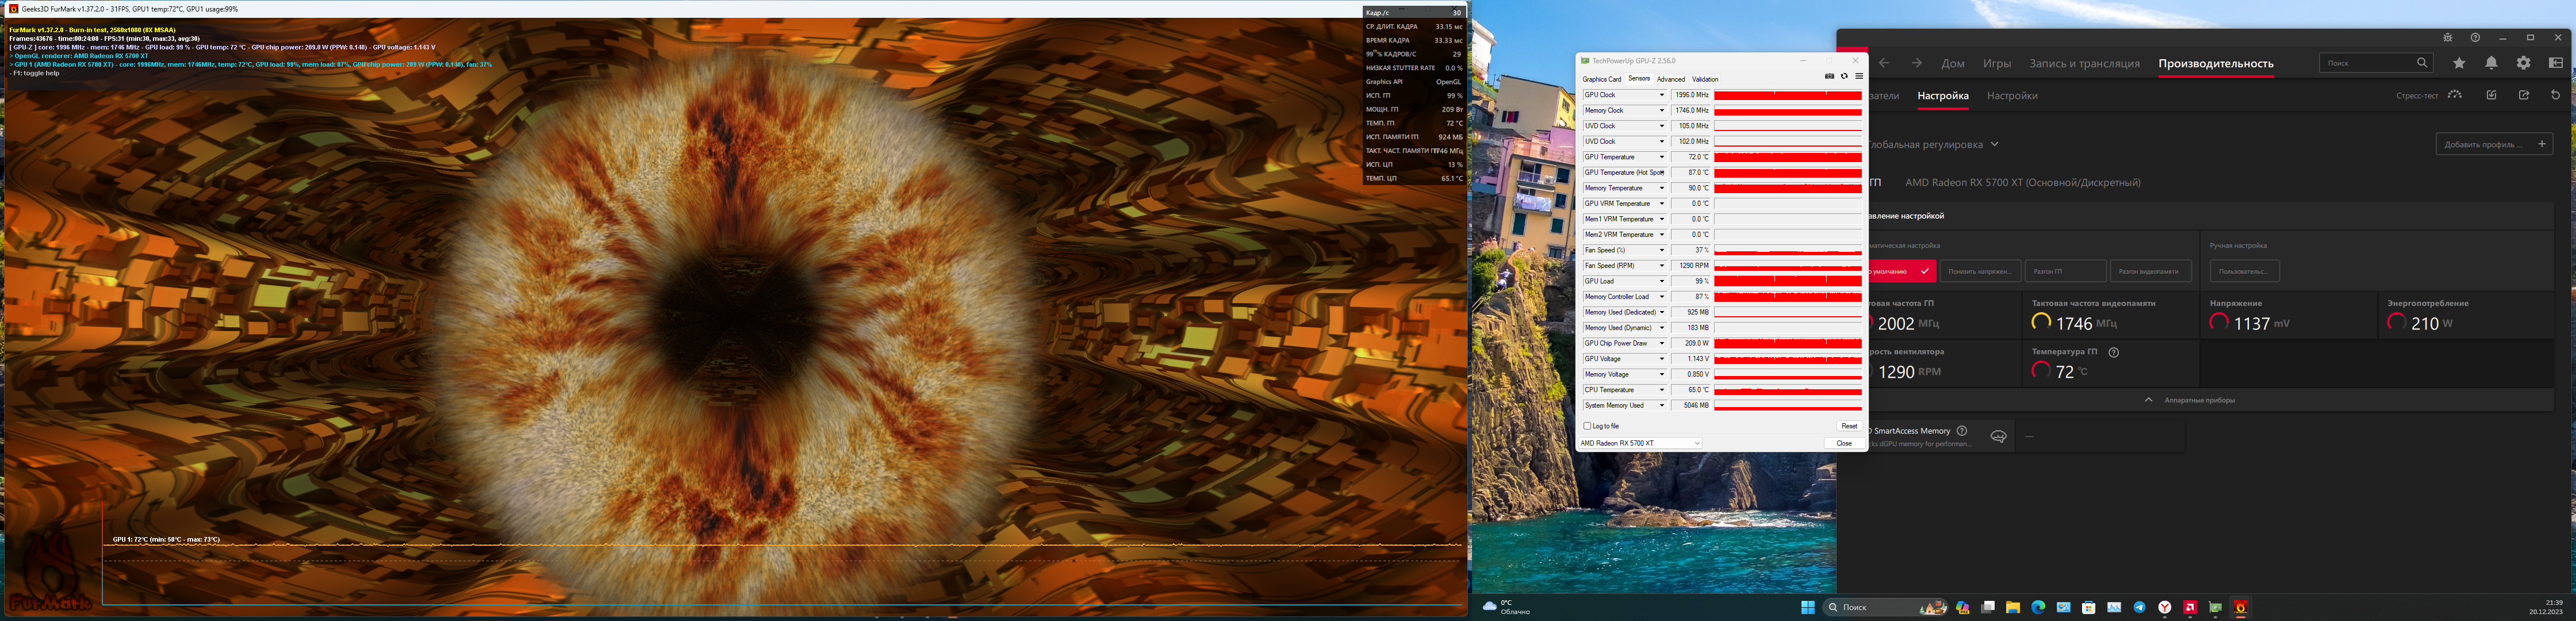Screen dimensions: 2576x621
Task: Expand Глобальная регулировка chevron
Action: pos(1994,144)
